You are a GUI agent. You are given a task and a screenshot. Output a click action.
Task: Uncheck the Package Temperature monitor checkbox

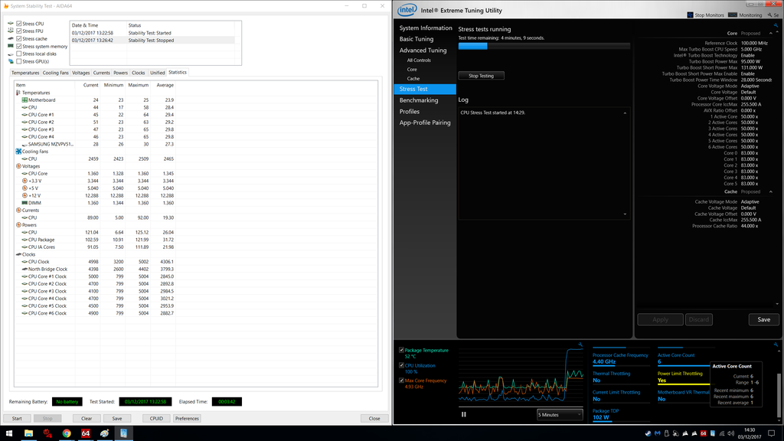[401, 350]
